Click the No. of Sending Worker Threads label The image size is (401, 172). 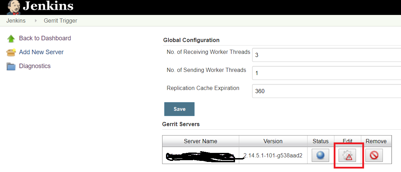coord(206,70)
